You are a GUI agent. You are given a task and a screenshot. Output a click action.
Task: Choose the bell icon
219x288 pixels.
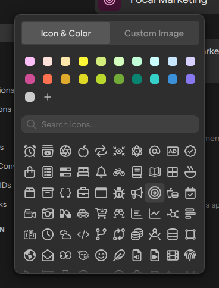[x=101, y=172]
